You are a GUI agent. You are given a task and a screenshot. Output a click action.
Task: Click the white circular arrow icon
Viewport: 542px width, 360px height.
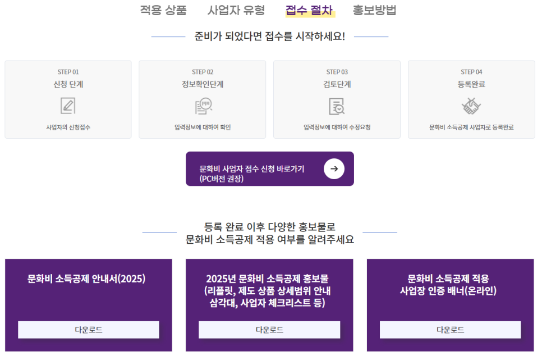[x=334, y=169]
